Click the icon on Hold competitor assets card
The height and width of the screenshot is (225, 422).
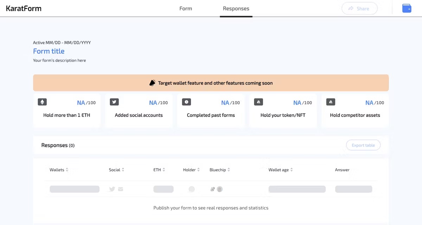(331, 102)
